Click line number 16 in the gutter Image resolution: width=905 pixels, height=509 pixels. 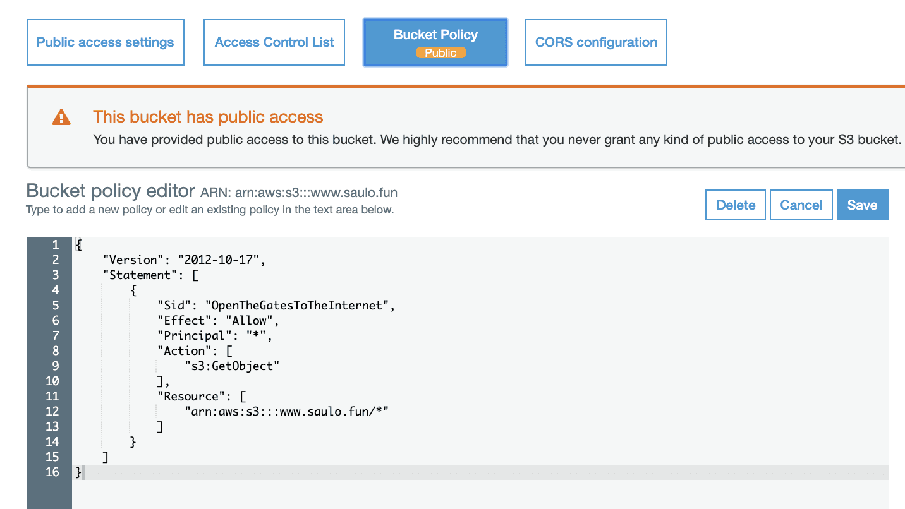[x=52, y=472]
